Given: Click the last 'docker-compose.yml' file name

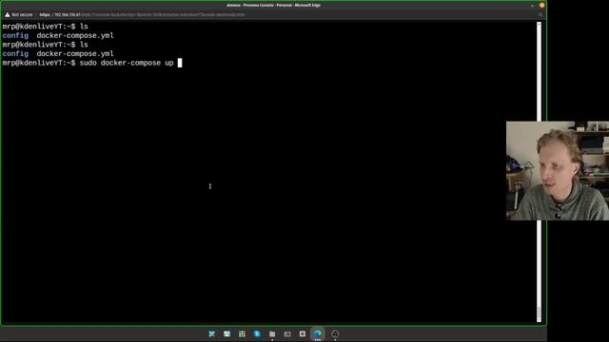Looking at the screenshot, I should tap(75, 54).
